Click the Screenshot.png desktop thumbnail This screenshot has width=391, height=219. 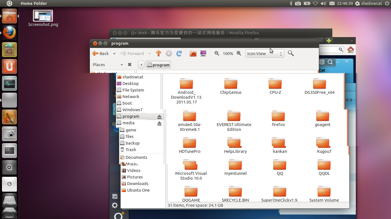coord(43,16)
